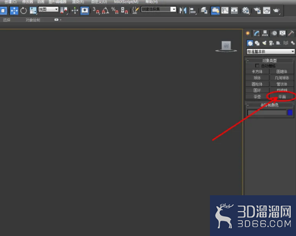
Task: Open Curve Editor
Action: [225, 10]
